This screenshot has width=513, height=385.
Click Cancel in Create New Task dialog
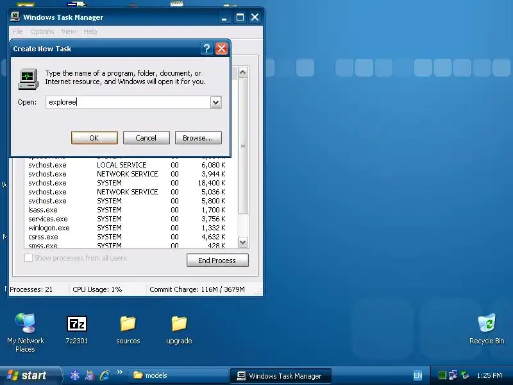tap(146, 138)
